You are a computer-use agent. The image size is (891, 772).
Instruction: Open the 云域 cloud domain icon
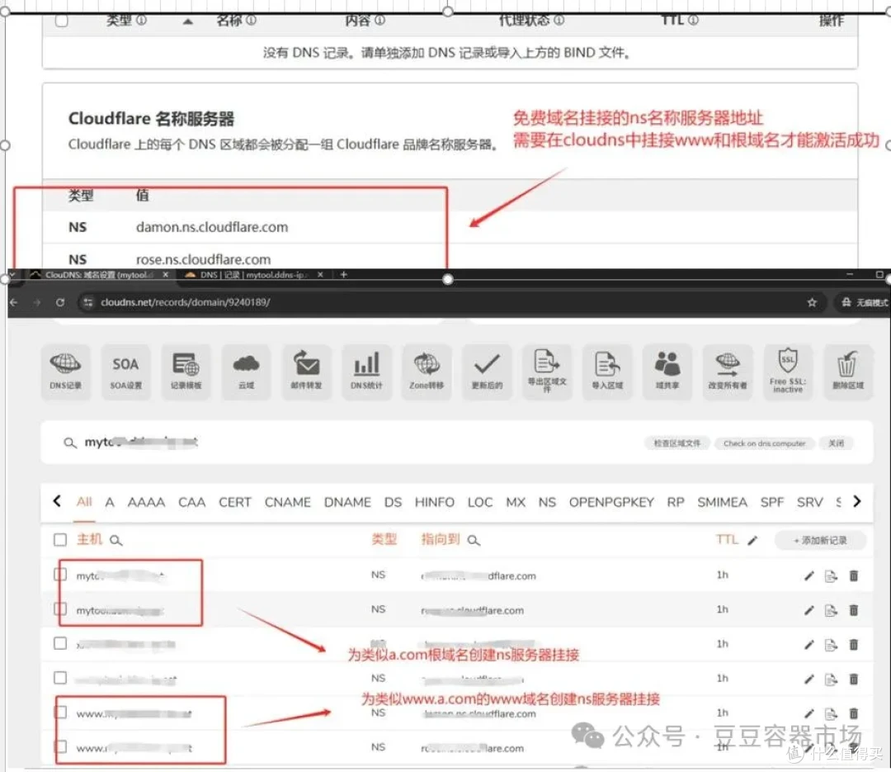click(246, 372)
